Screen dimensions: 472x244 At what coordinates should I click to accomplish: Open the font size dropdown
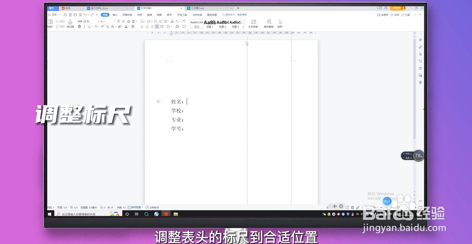coord(114,21)
